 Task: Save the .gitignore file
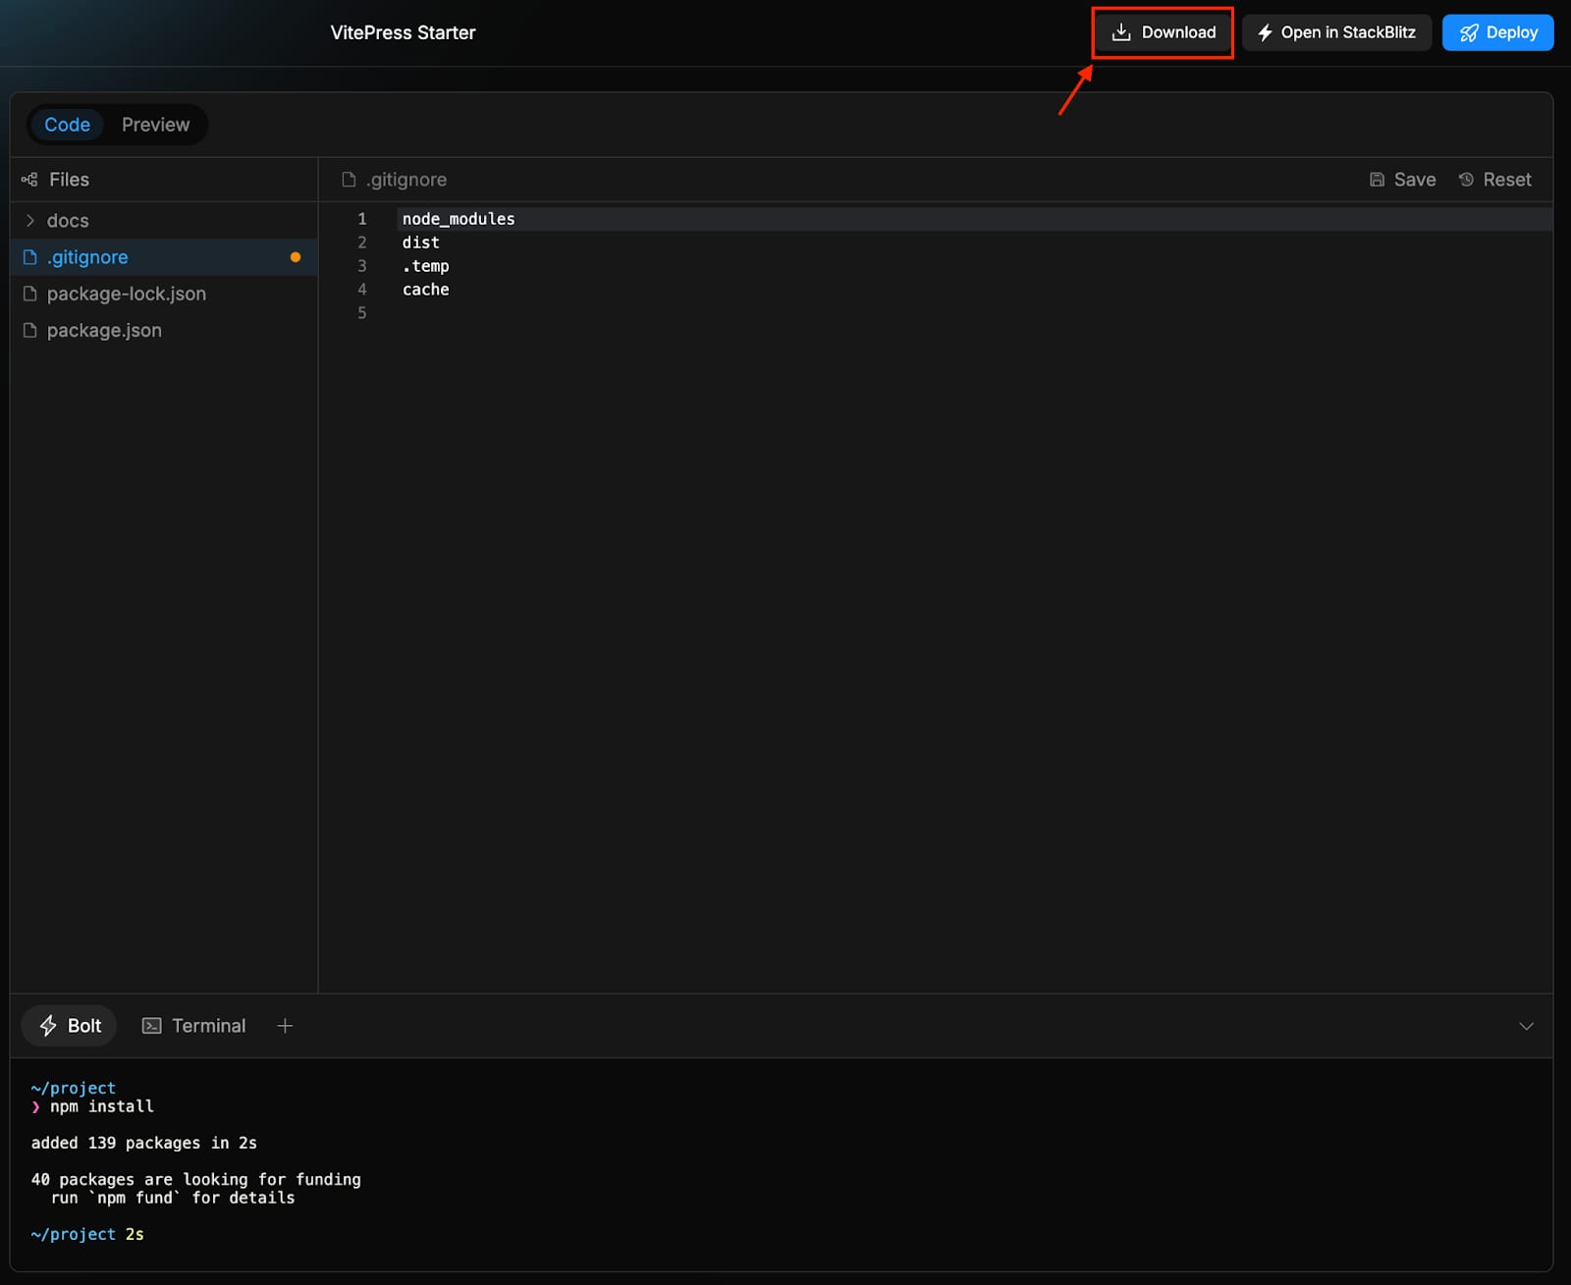click(x=1403, y=180)
